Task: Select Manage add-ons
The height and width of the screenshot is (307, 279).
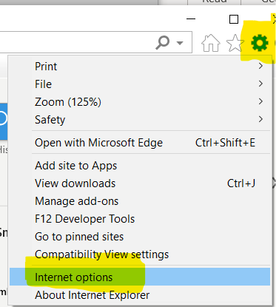Action: point(140,201)
